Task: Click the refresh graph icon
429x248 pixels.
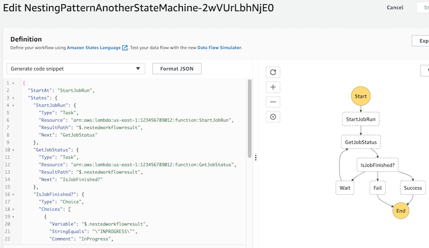Action: click(273, 72)
